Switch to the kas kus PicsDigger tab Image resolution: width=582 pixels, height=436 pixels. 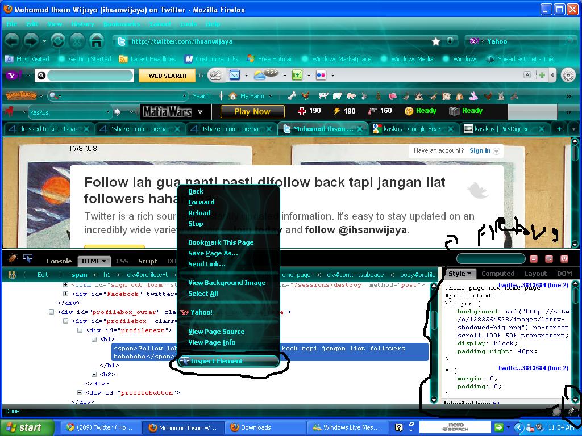[505, 129]
